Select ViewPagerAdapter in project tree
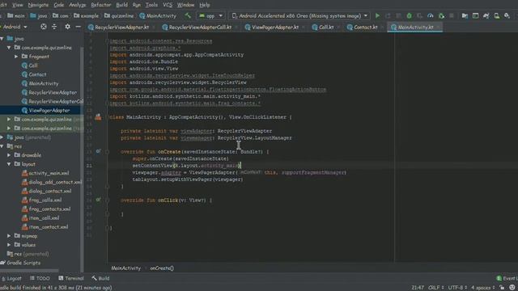518x291 pixels. point(49,110)
